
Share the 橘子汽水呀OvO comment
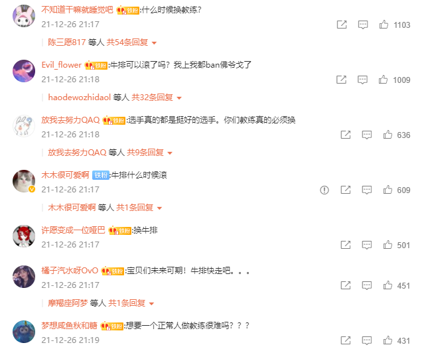[346, 285]
